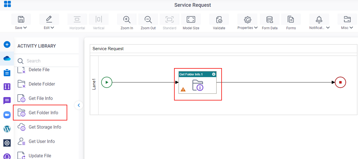Click the app grid logo icon
The image size is (358, 159).
point(7,4)
